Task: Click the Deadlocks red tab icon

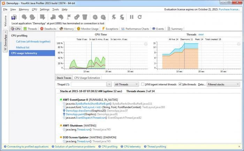Action: click(42, 29)
